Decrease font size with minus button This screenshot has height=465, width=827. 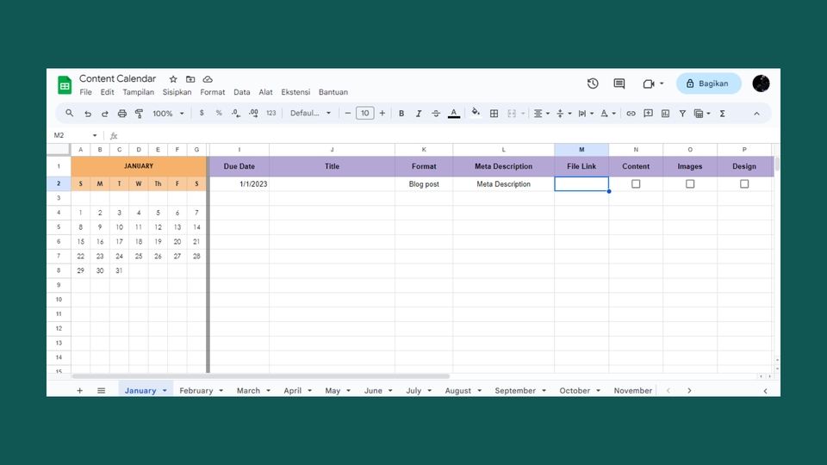click(347, 113)
